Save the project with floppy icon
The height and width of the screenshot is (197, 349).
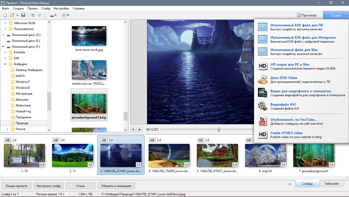[x=23, y=15]
